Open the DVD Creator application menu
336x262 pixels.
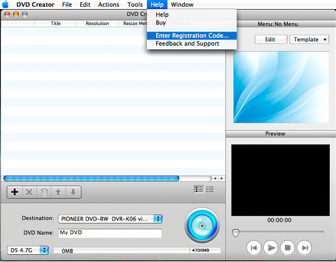35,4
